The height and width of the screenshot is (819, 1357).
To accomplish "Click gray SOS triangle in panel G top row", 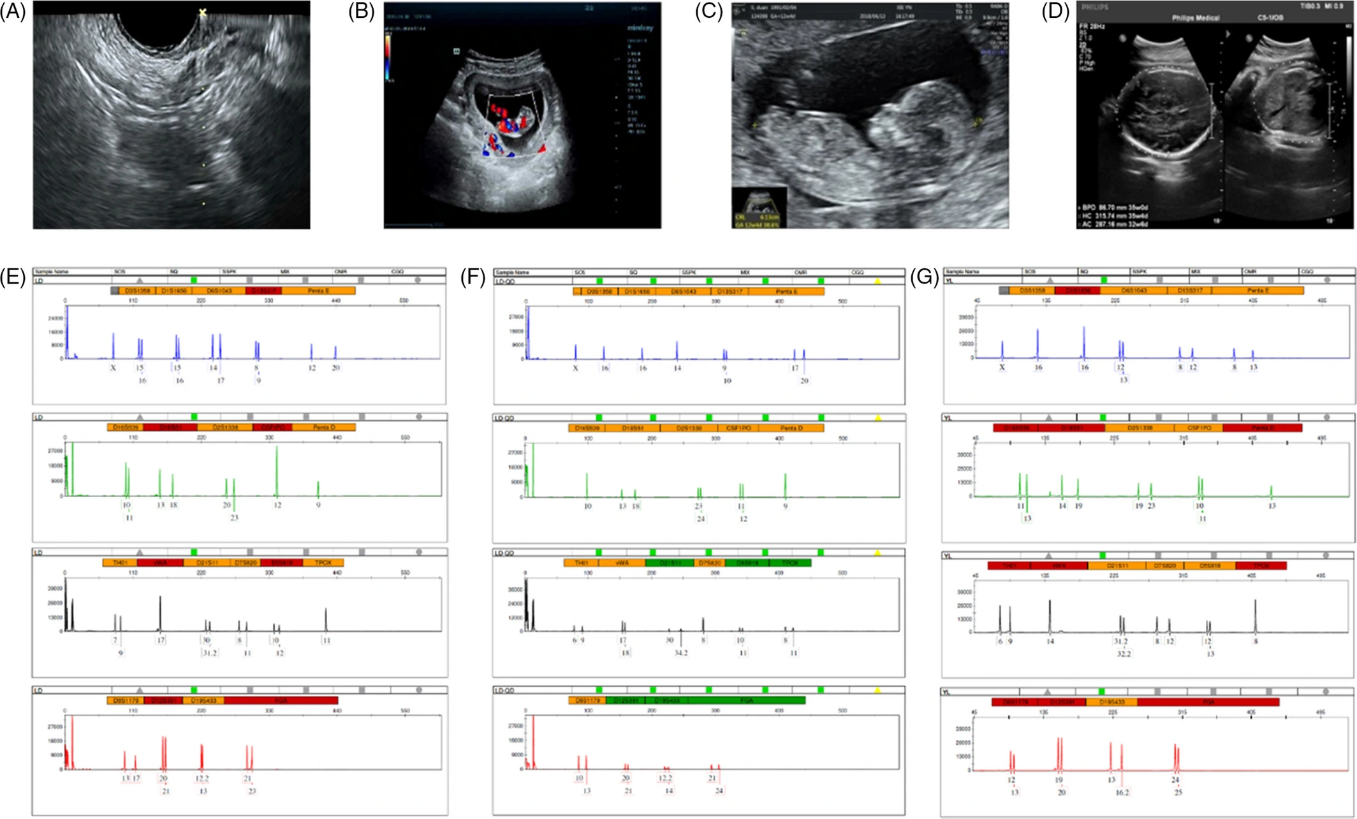I will (x=1050, y=280).
